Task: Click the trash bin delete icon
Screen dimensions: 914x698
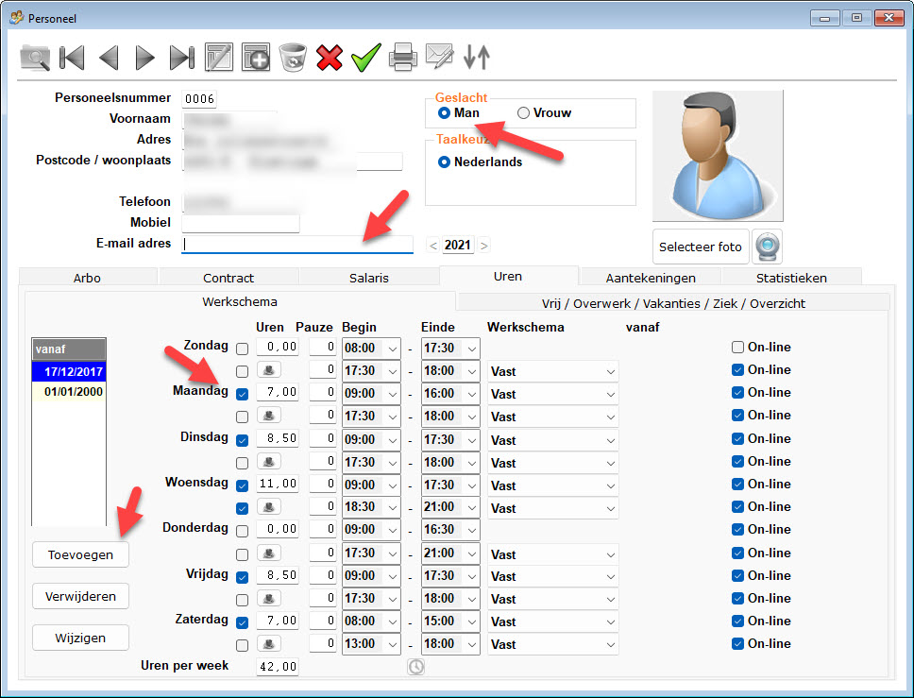Action: [x=293, y=58]
